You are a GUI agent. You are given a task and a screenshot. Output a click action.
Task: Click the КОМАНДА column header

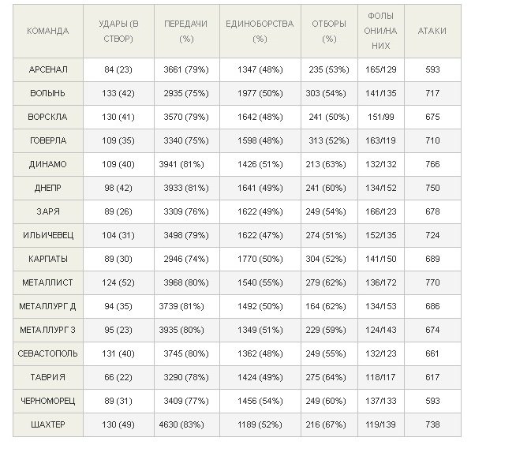(x=48, y=31)
